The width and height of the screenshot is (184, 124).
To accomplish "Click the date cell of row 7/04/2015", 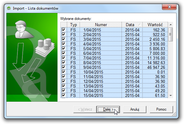I will point(132,58).
